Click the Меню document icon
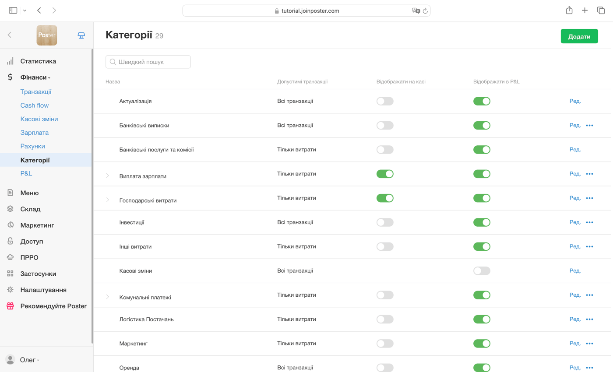 (10, 193)
